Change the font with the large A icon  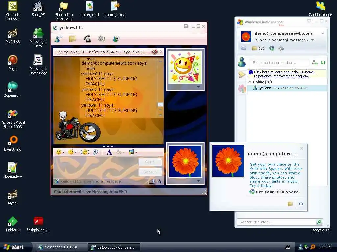[x=109, y=152]
